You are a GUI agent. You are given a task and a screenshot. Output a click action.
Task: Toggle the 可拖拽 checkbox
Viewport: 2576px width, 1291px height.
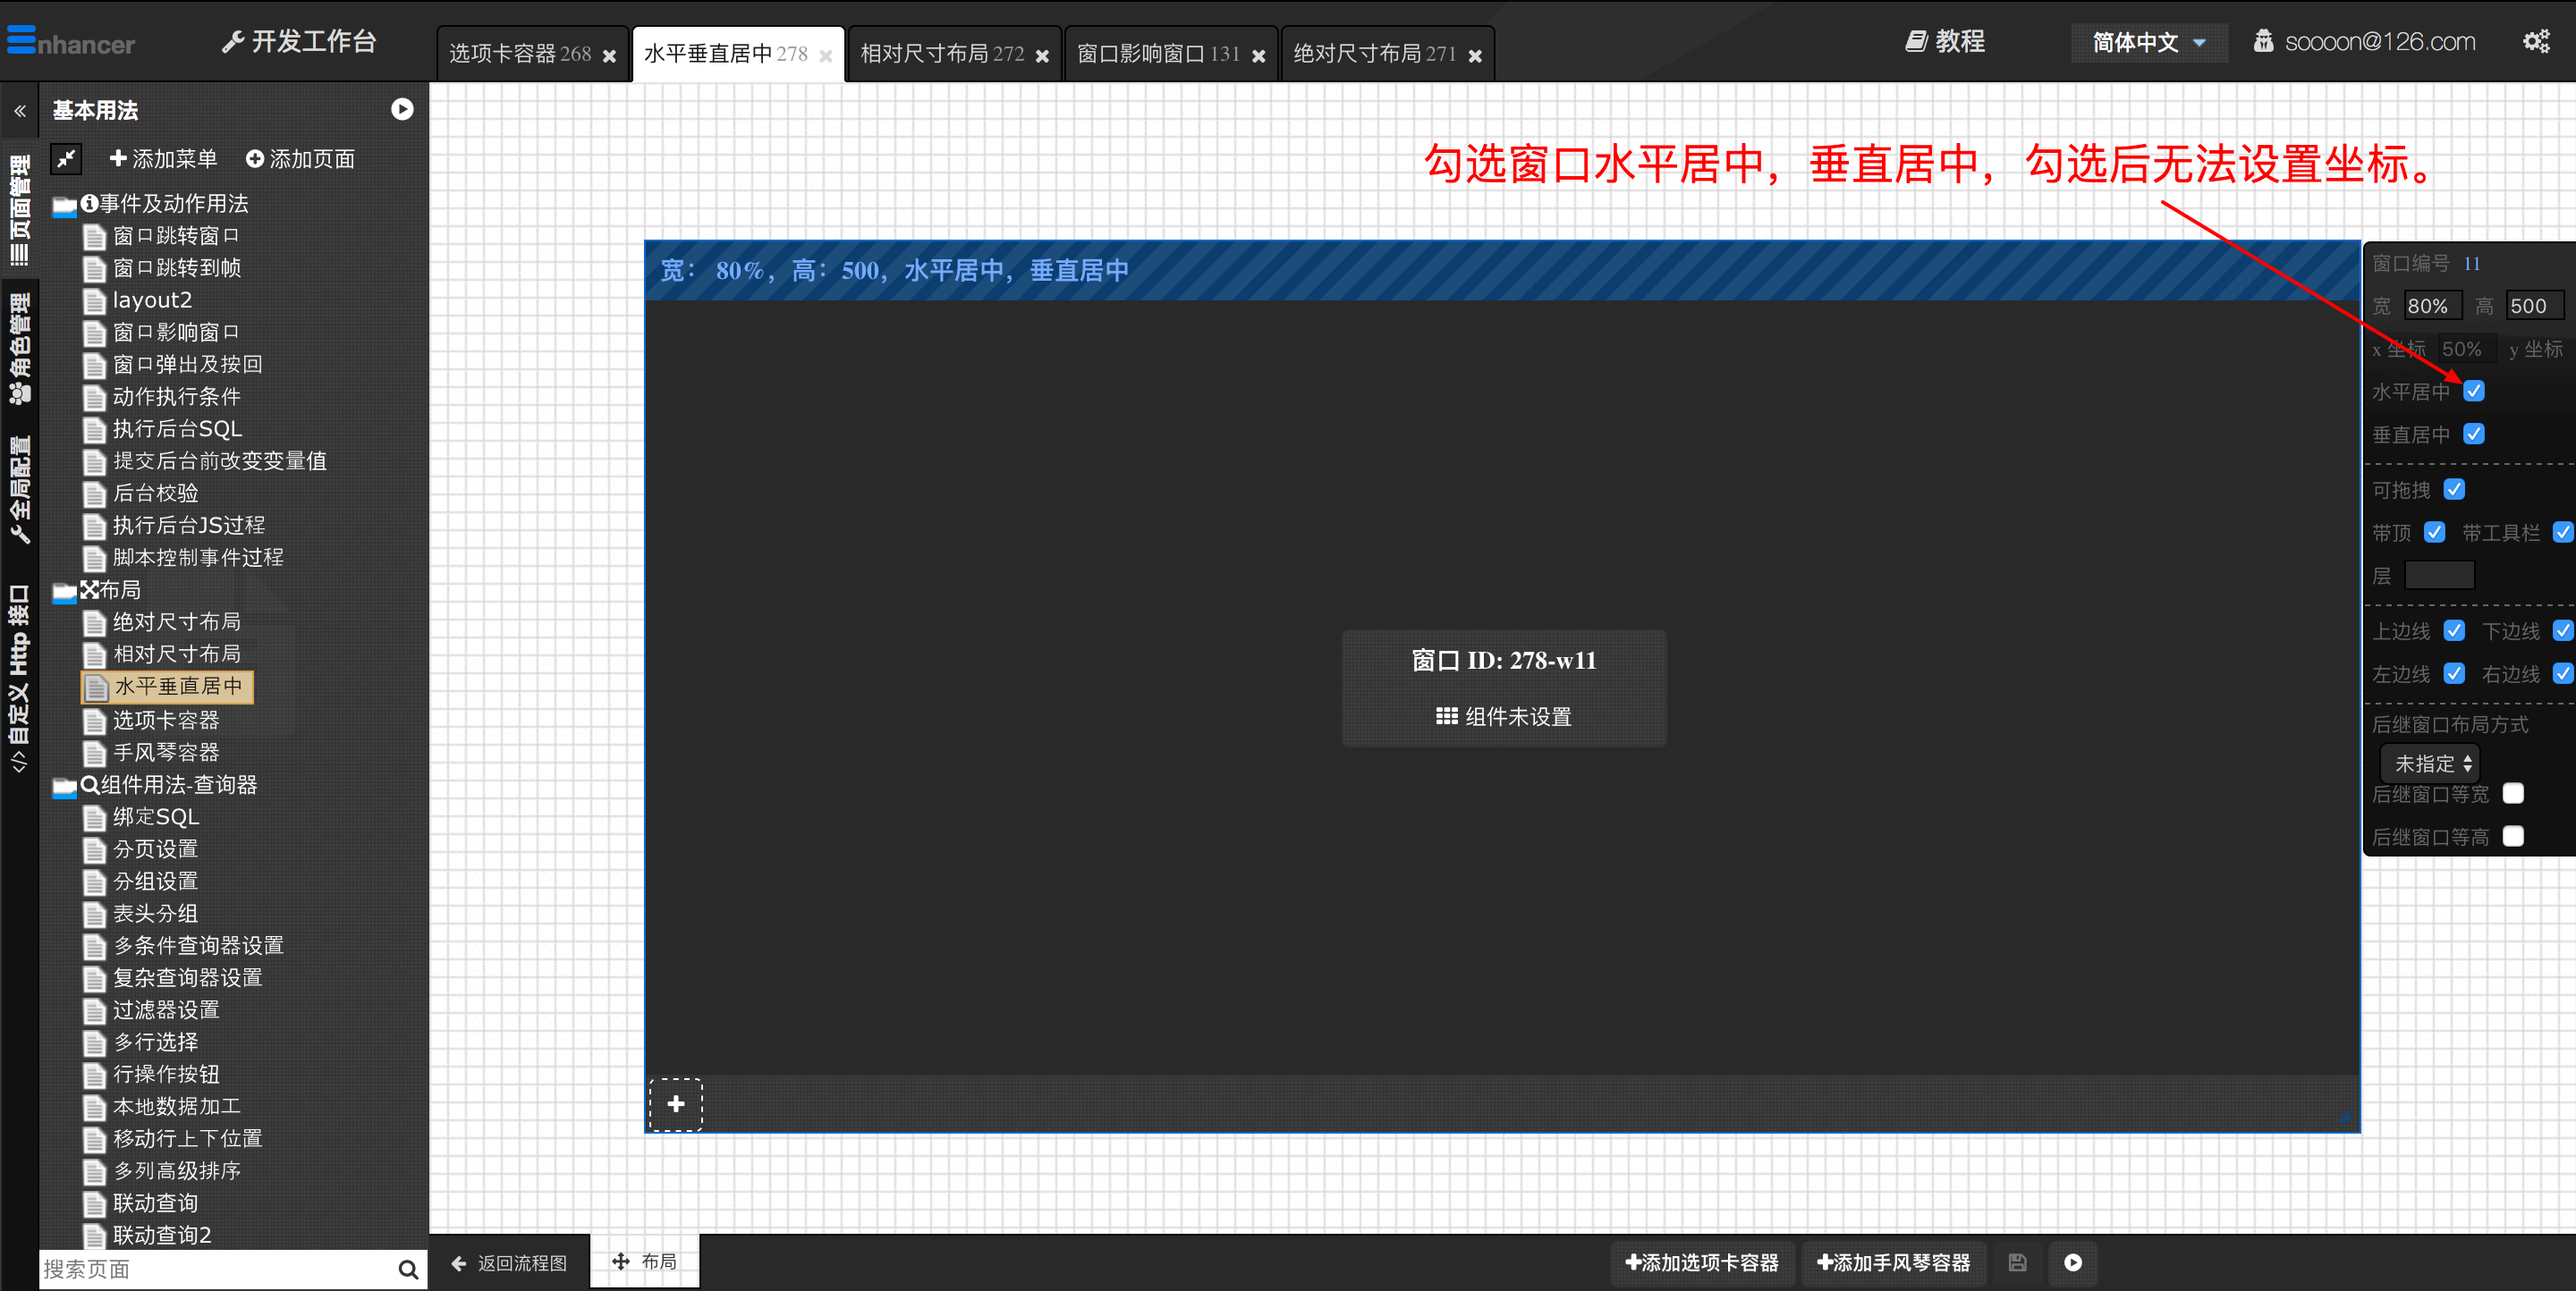[2454, 489]
